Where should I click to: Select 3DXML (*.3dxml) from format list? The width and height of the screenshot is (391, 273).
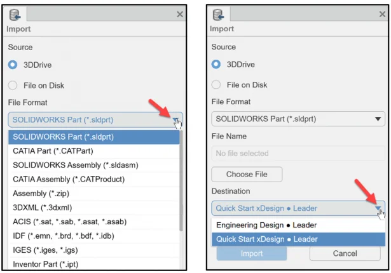click(44, 207)
